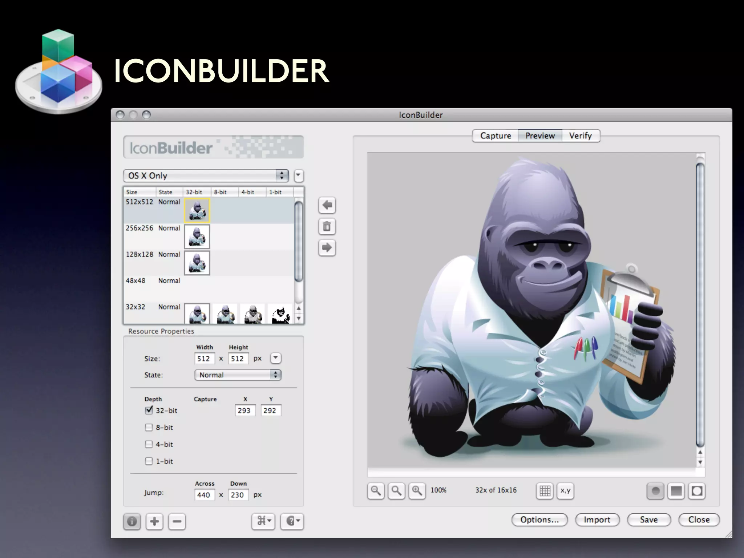Enable the 8-bit depth checkbox
The height and width of the screenshot is (558, 744).
pyautogui.click(x=149, y=428)
